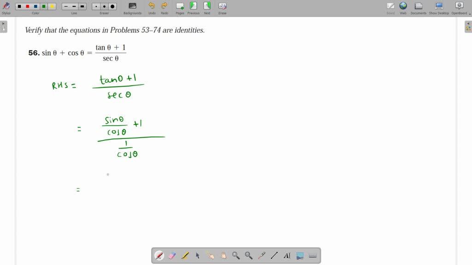Choose the Text tool

pyautogui.click(x=287, y=255)
